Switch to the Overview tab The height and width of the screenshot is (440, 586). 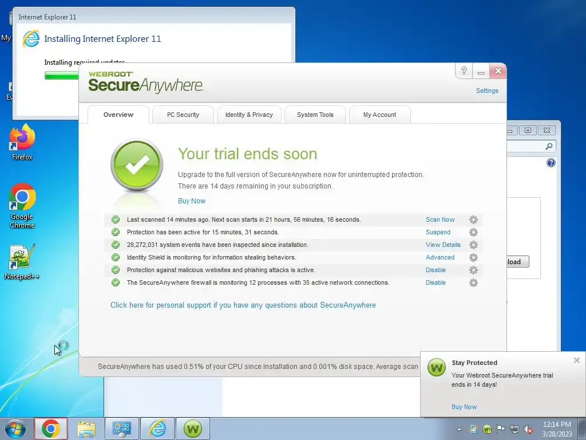pos(118,115)
